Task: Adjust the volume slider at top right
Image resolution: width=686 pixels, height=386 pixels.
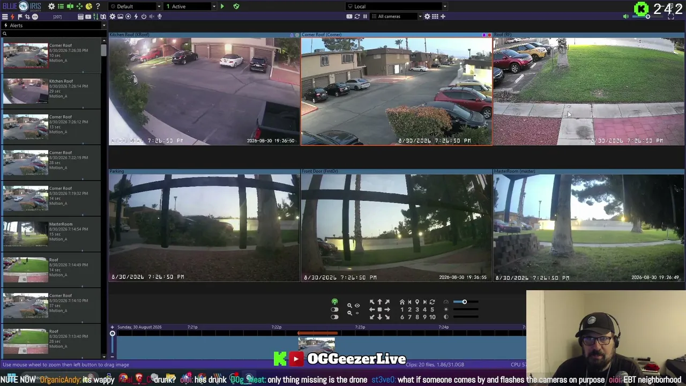Action: [648, 17]
